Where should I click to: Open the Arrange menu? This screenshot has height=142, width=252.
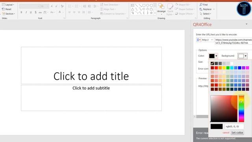[161, 9]
